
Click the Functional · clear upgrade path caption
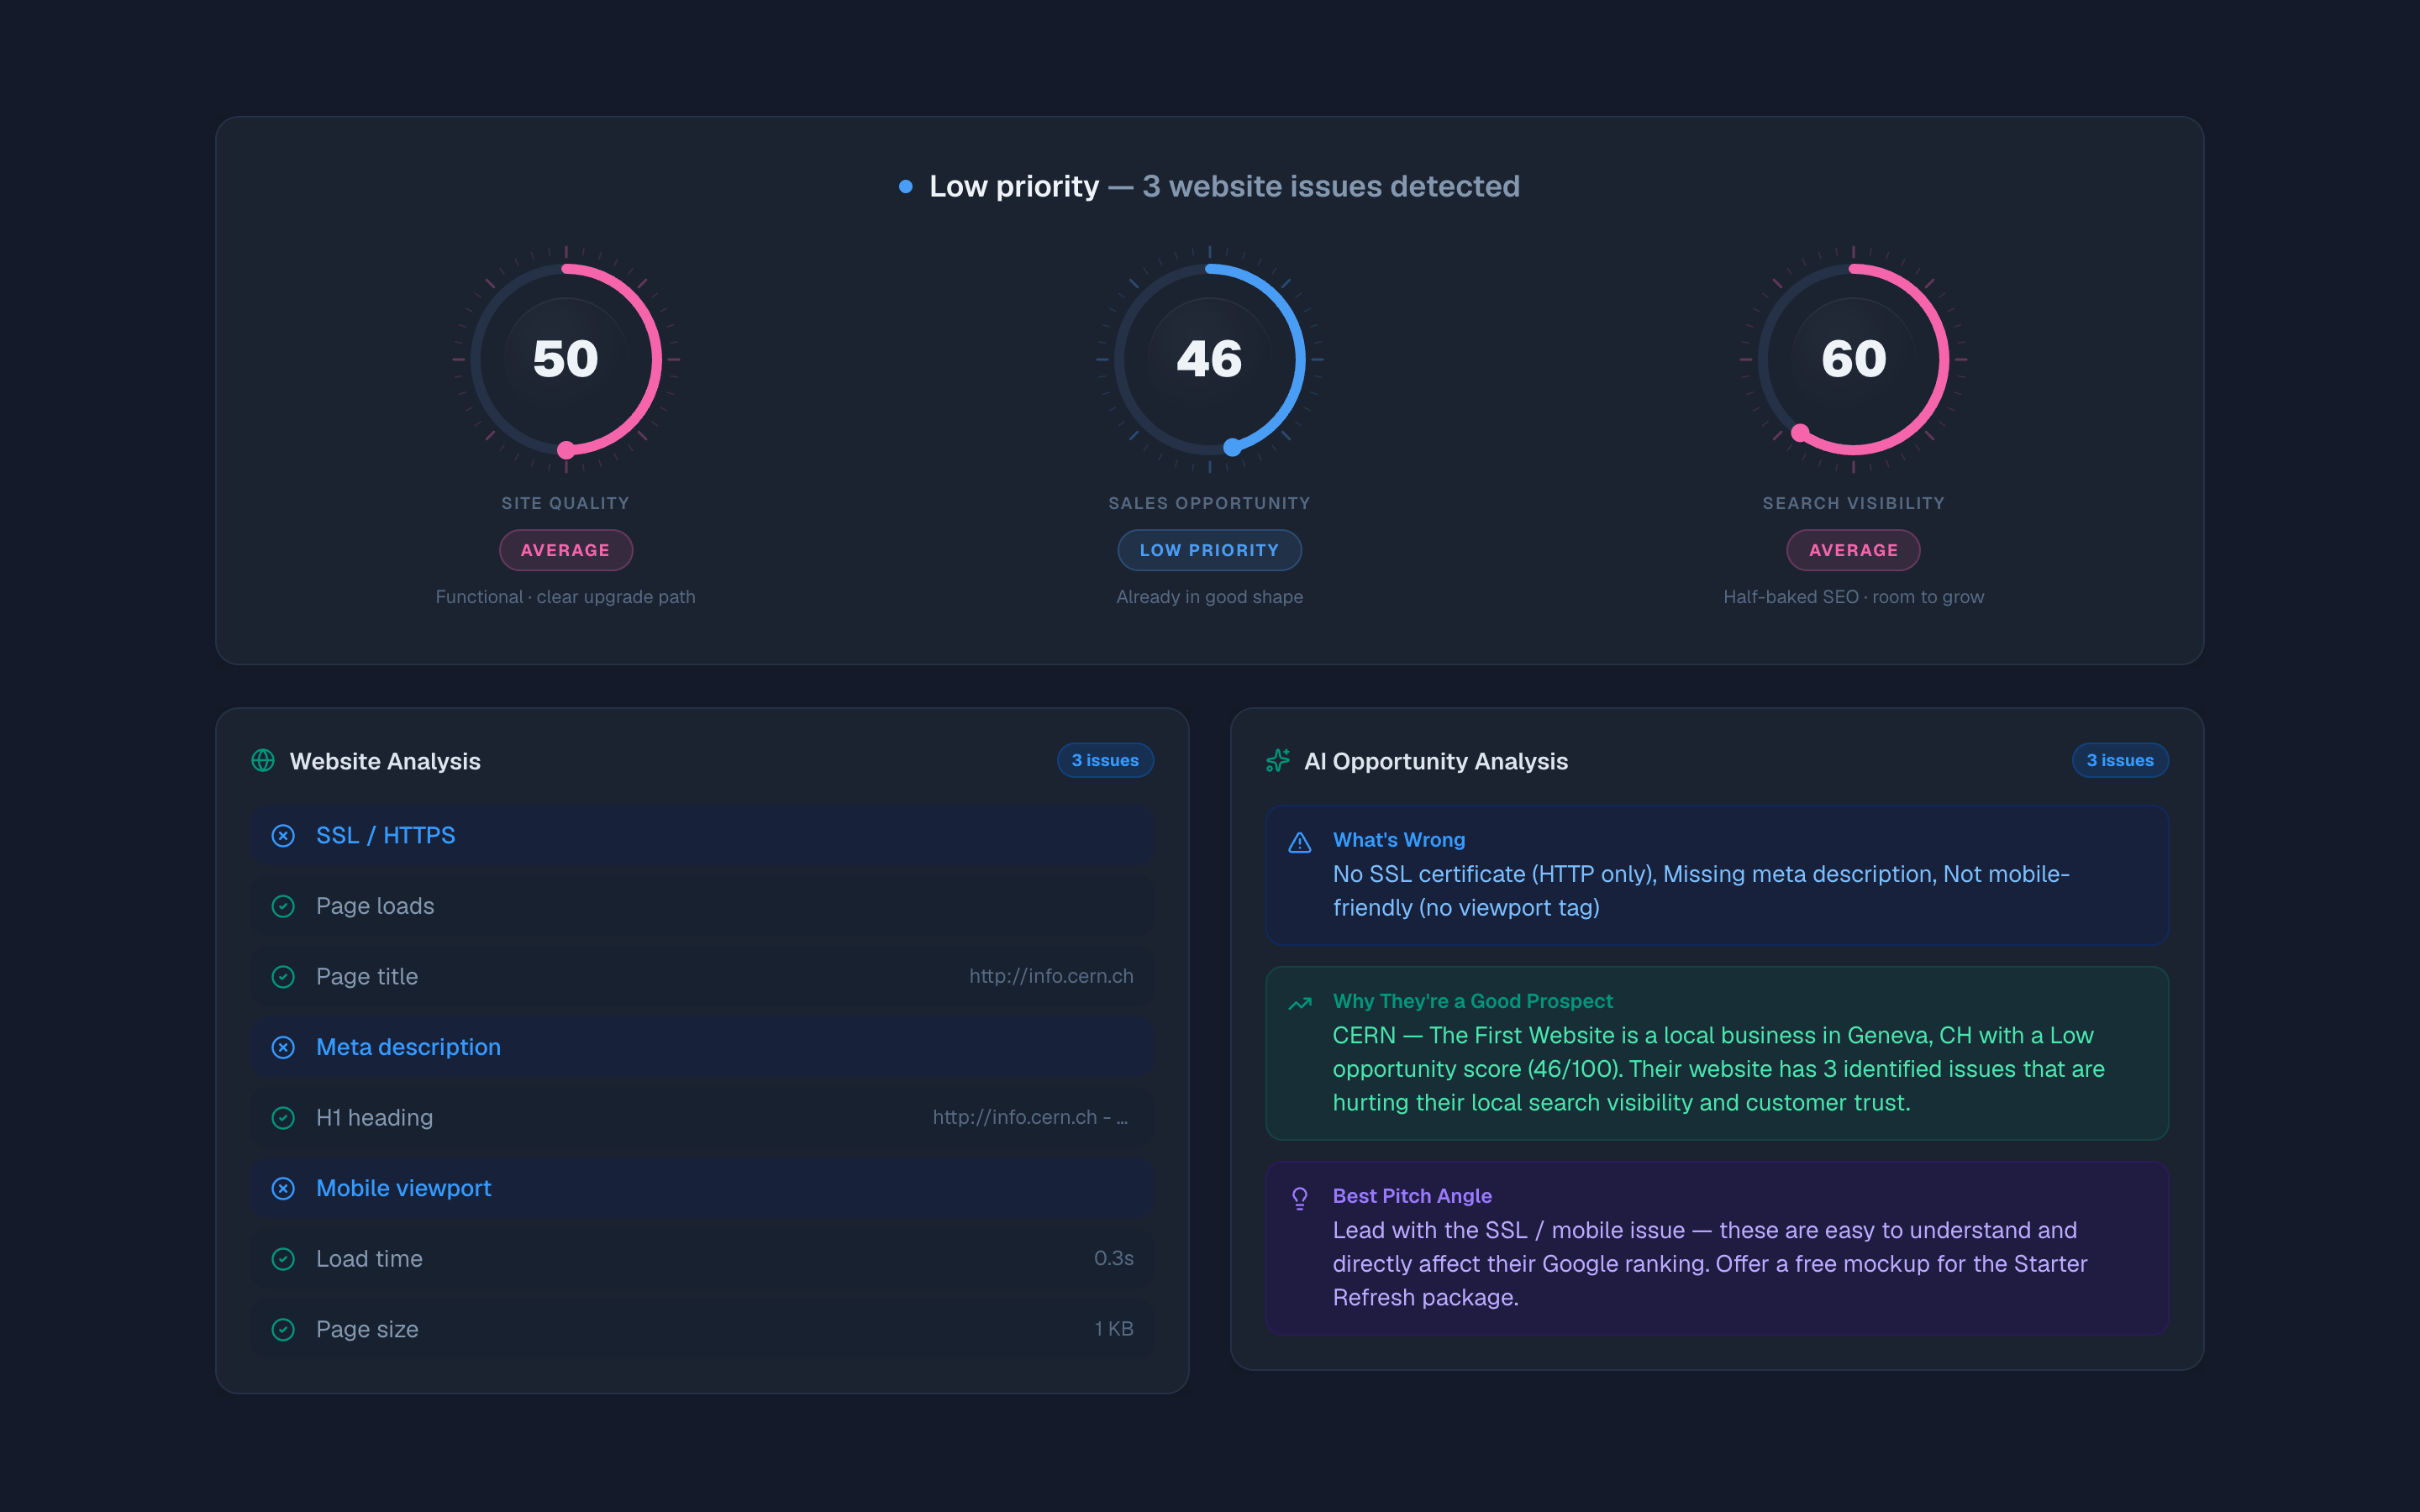point(566,597)
